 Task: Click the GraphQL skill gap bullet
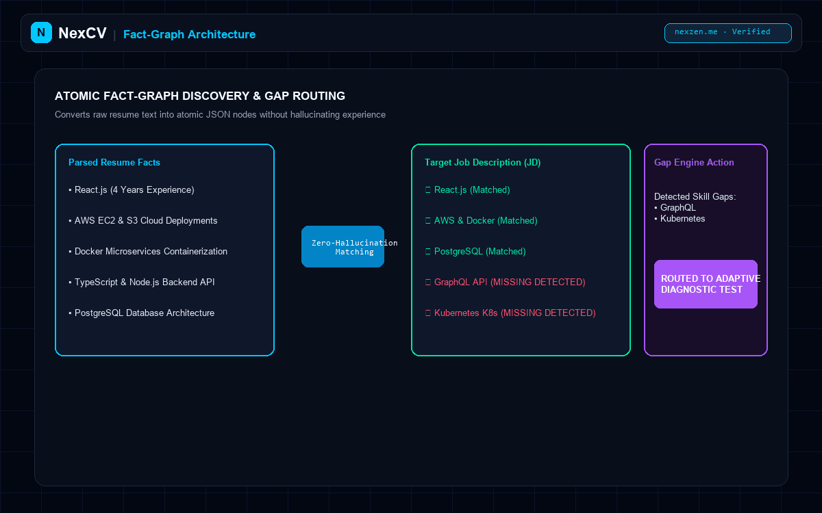click(x=675, y=207)
